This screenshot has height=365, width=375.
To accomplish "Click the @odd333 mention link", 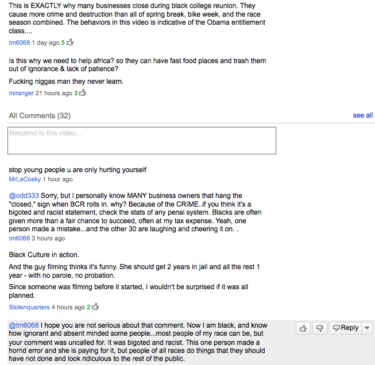I will [x=24, y=196].
